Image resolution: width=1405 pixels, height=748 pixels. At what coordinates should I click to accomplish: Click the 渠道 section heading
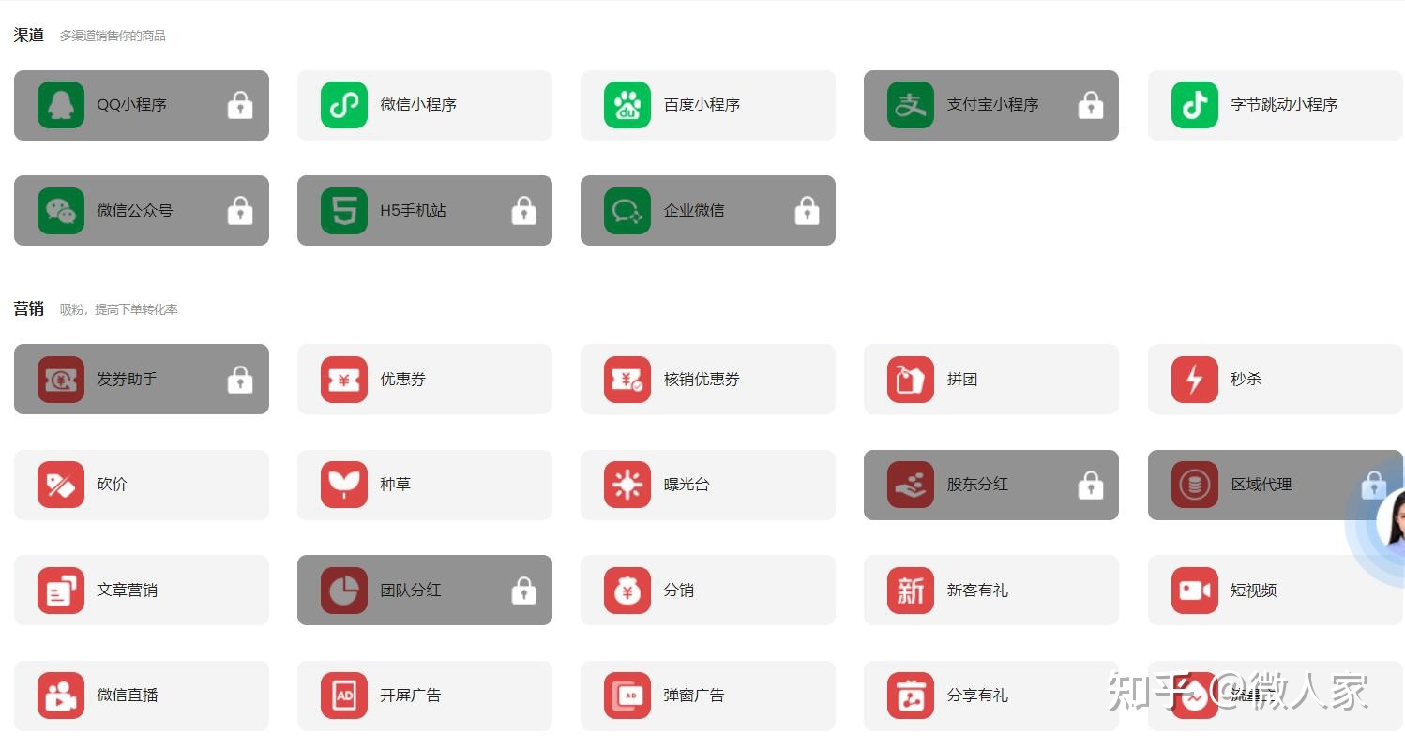(29, 36)
